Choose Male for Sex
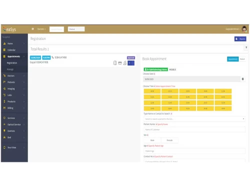This screenshot has width=250, height=187. tap(152, 140)
